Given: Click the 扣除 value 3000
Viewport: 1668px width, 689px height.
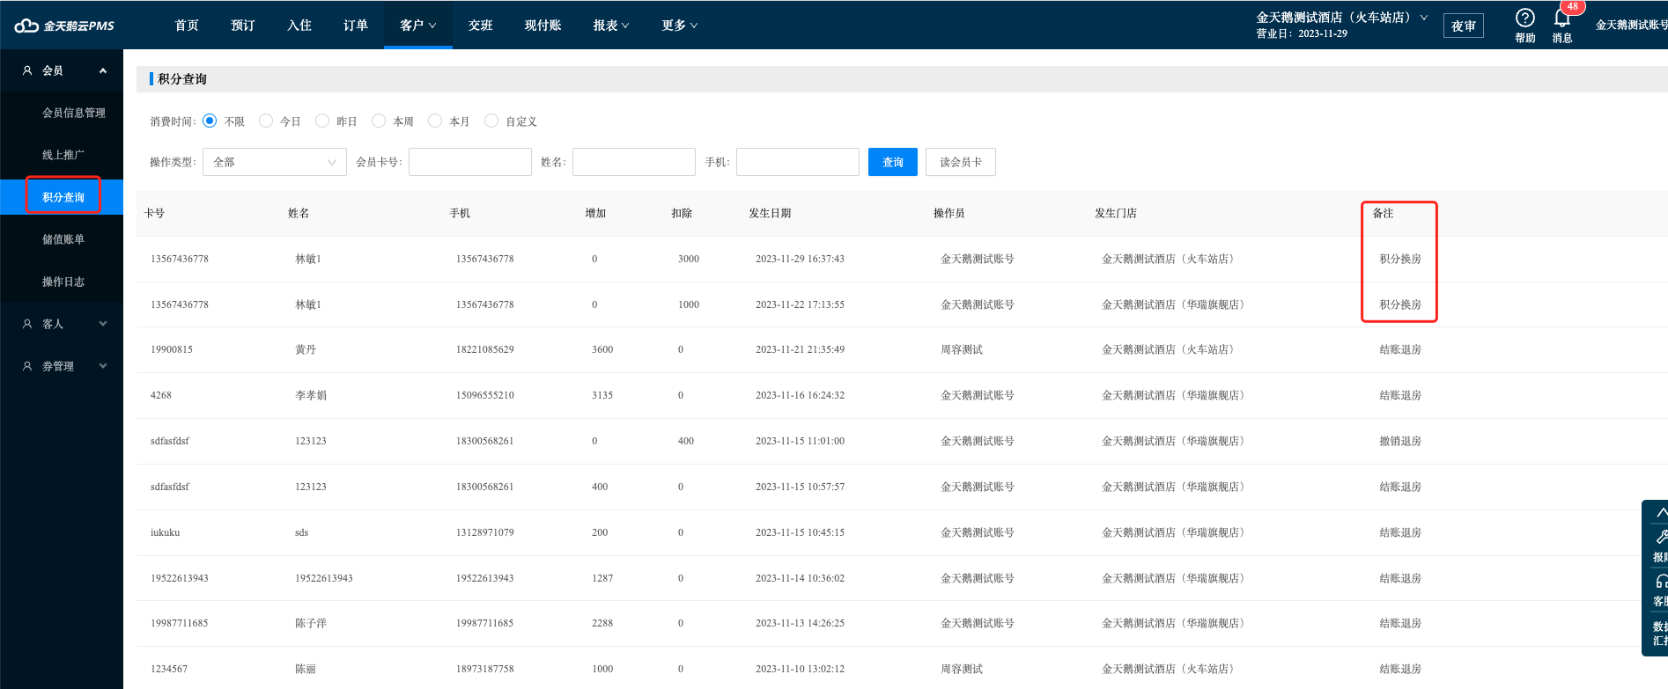Looking at the screenshot, I should click(689, 259).
